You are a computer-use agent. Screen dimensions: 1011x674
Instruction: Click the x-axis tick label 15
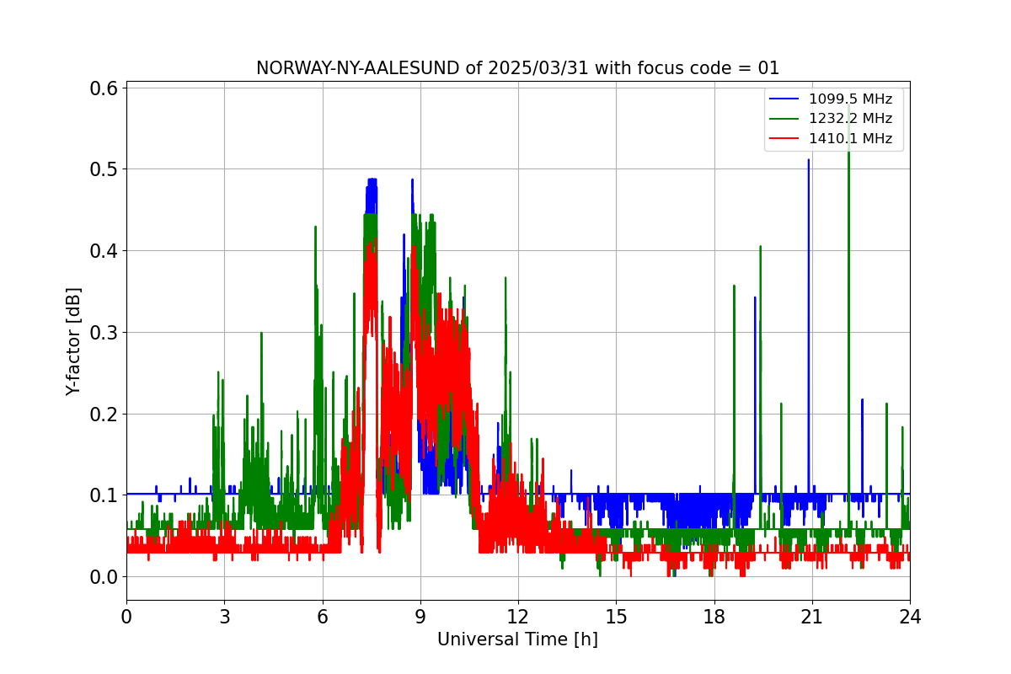[616, 616]
